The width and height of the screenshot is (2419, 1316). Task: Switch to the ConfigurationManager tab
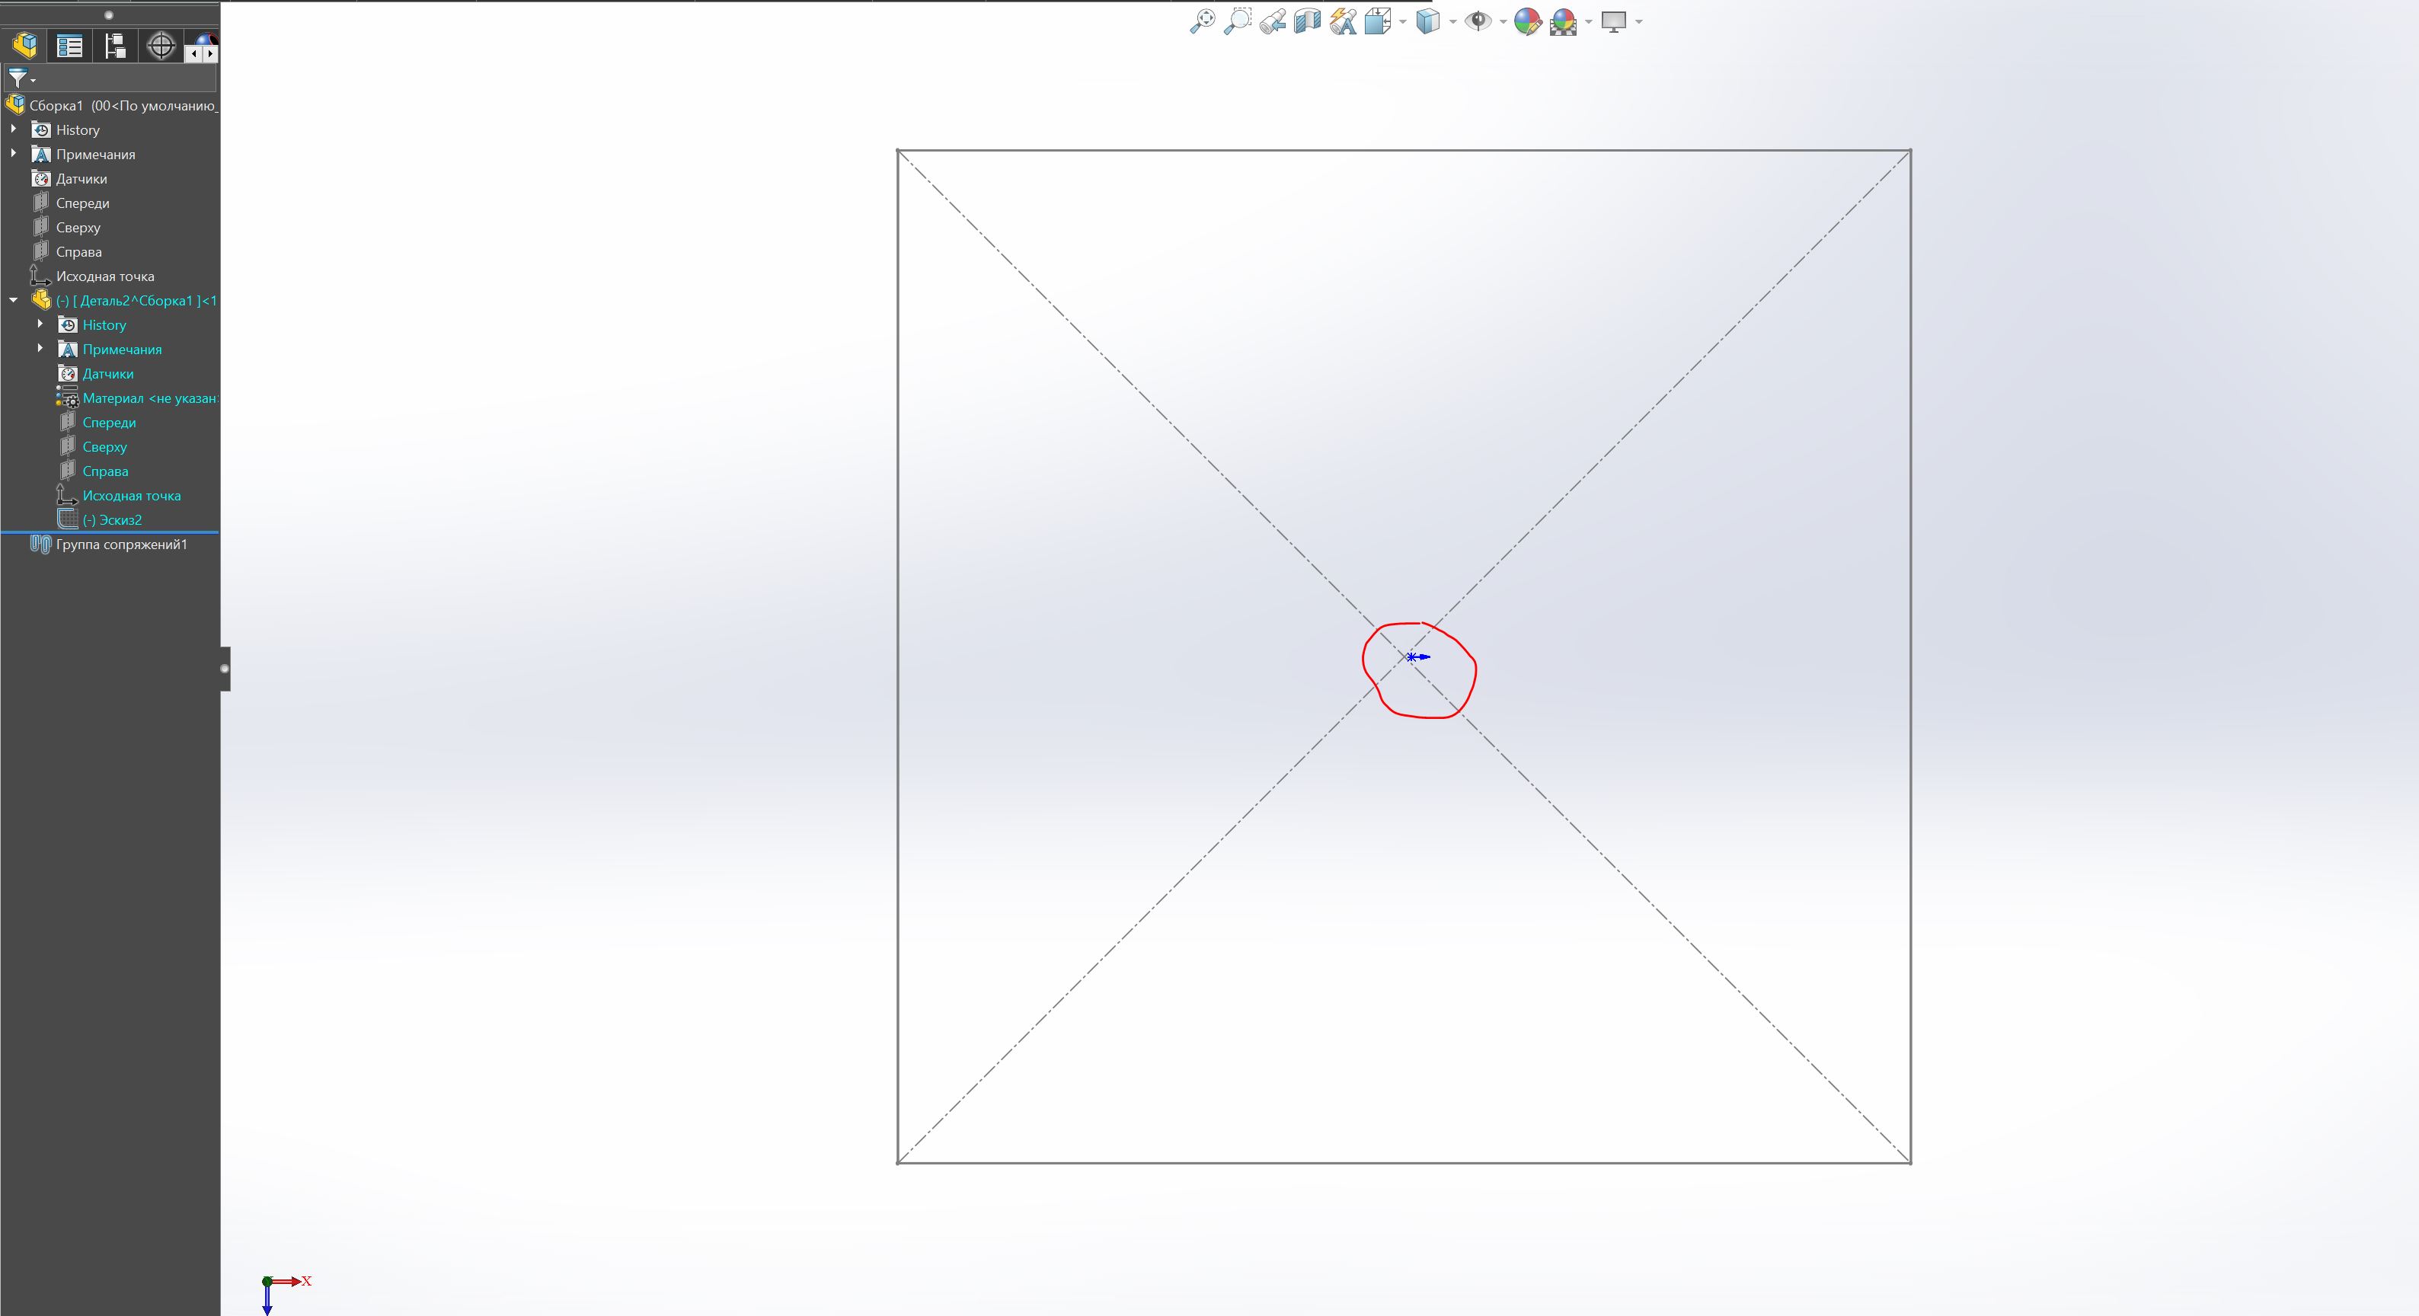(114, 45)
